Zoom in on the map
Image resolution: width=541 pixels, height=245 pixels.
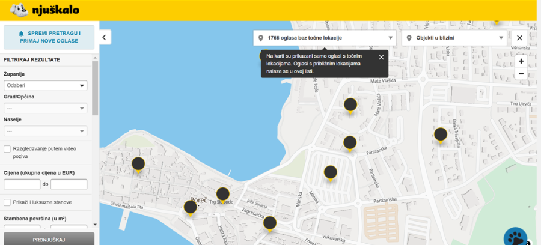[521, 61]
